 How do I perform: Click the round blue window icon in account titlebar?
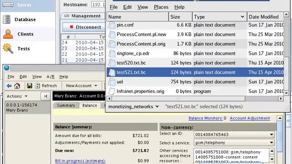6,68
